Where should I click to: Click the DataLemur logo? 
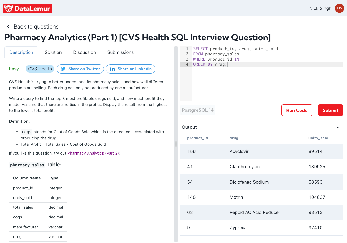click(28, 8)
